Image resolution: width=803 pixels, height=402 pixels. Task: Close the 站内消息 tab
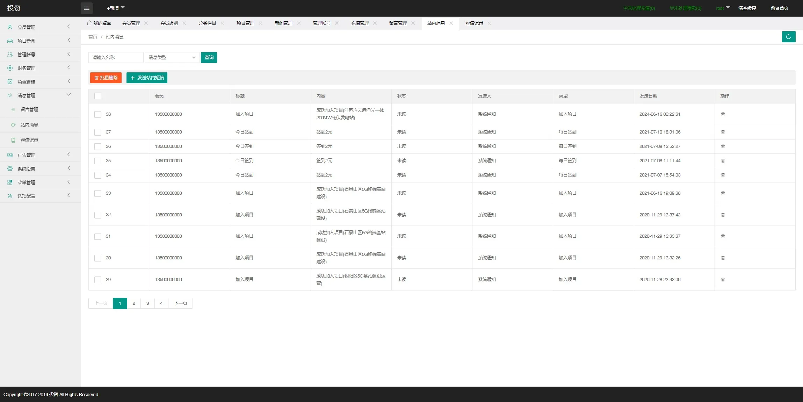451,23
